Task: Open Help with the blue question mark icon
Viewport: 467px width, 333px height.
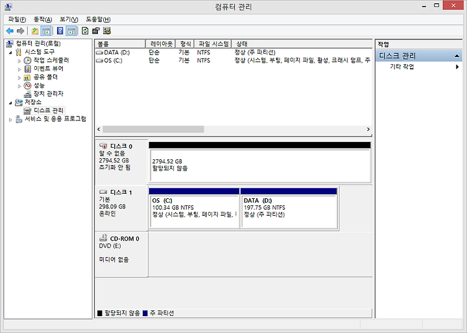Action: coord(60,30)
